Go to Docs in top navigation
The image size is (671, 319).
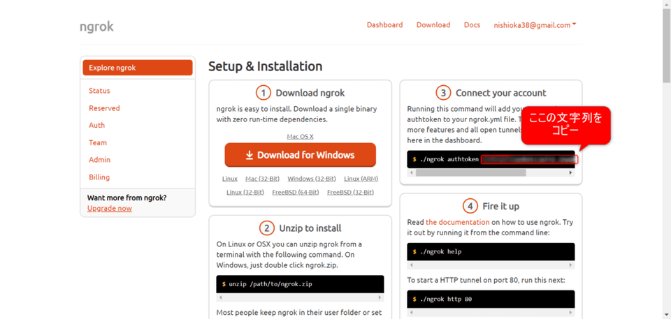point(472,25)
